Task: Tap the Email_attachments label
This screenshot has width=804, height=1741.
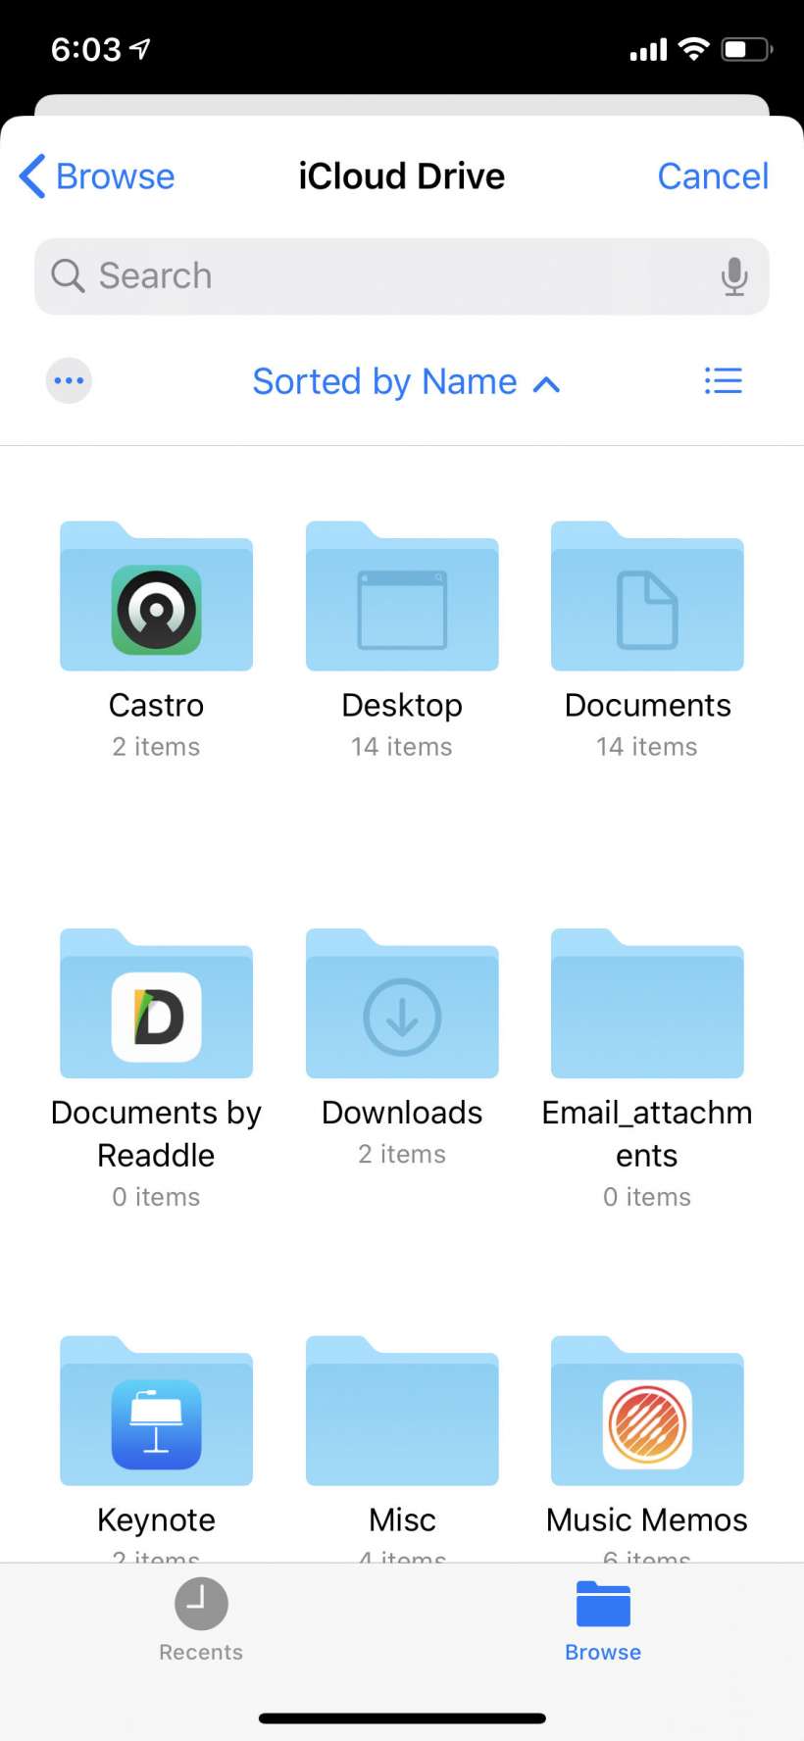Action: coord(647,1133)
